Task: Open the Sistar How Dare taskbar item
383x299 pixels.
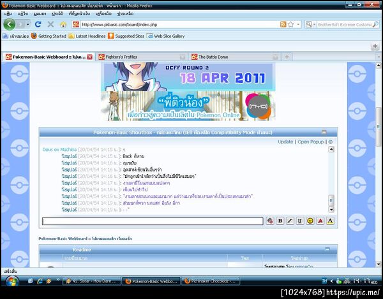Action: (x=92, y=281)
